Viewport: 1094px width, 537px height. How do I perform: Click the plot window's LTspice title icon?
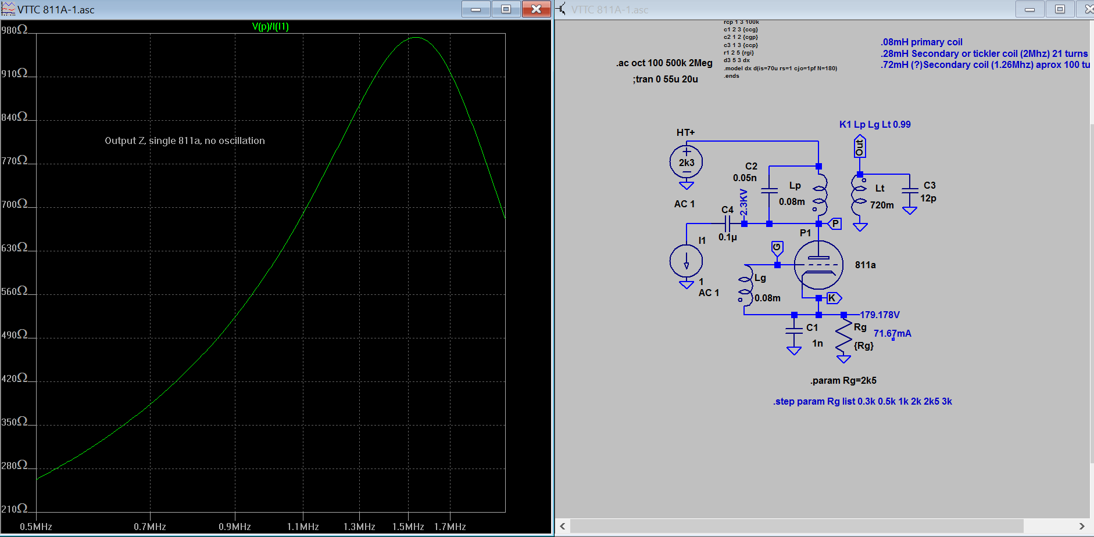point(8,9)
